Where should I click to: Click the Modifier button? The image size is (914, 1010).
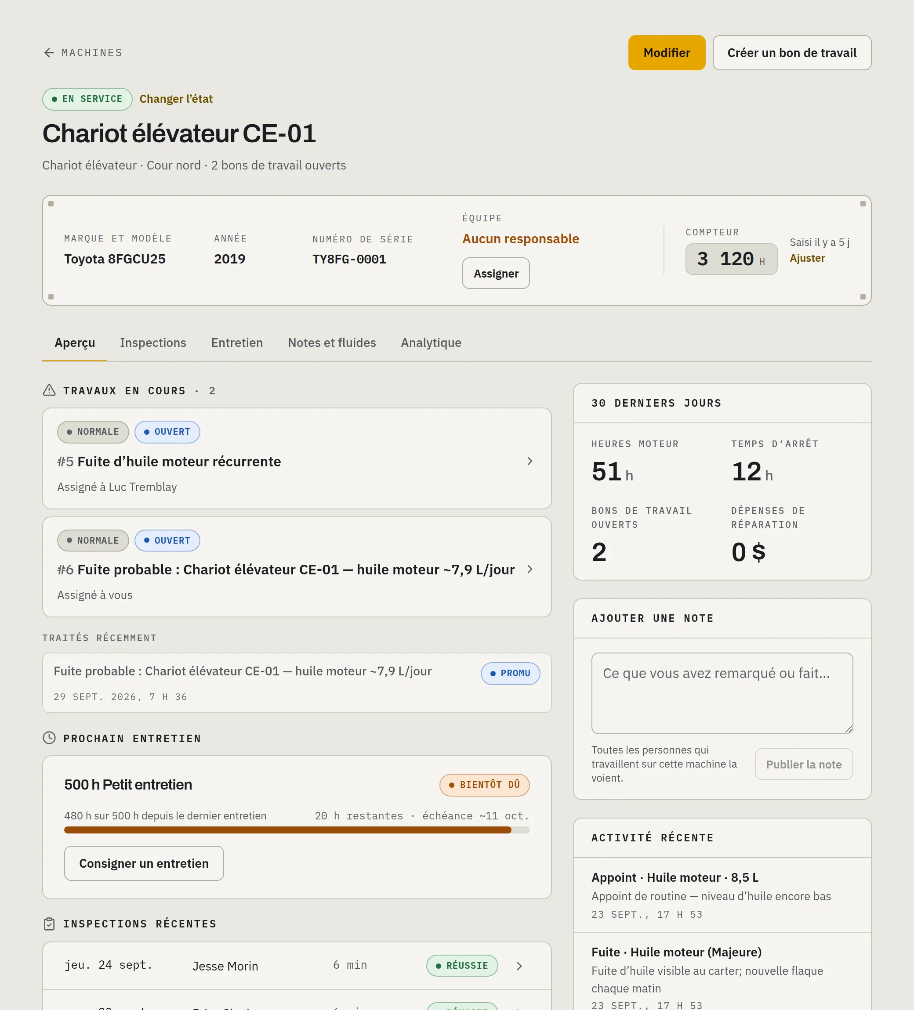pos(667,53)
